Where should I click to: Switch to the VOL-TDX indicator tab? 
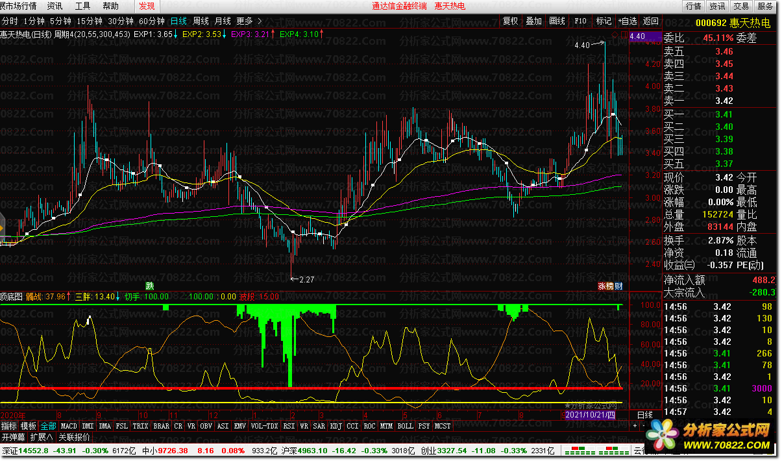[264, 426]
